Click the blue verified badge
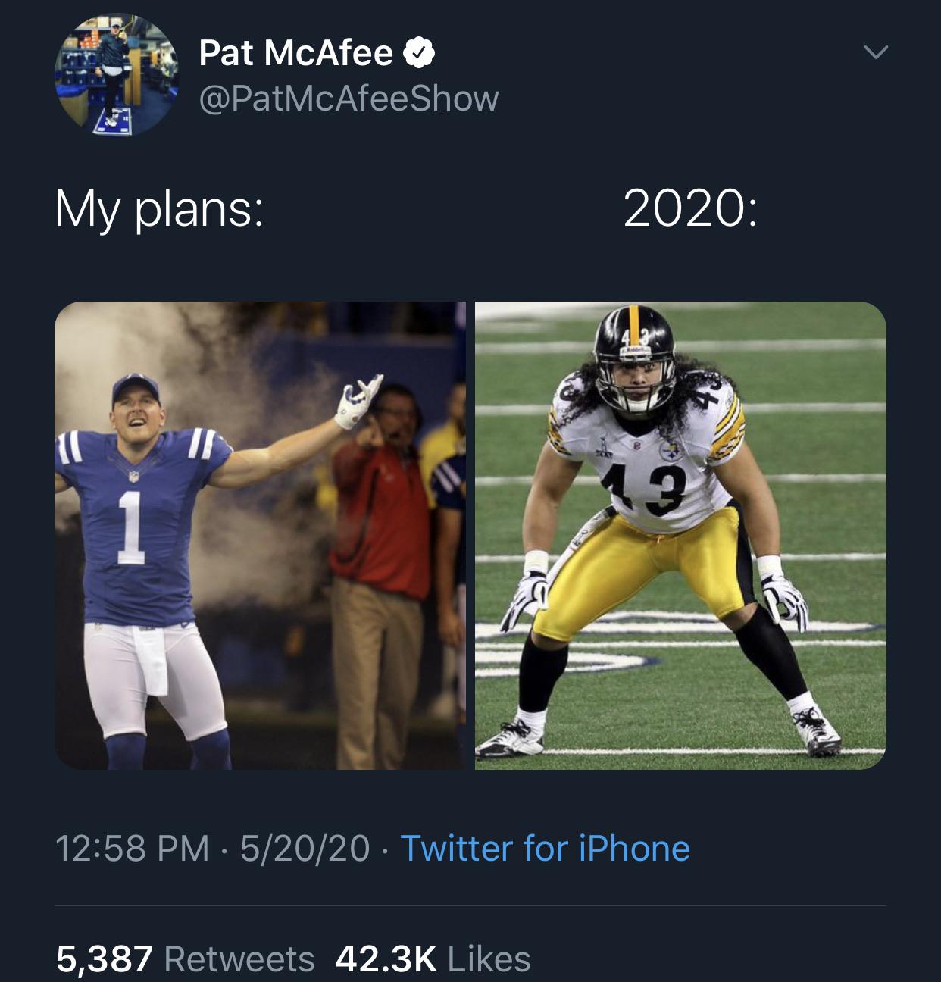Image resolution: width=941 pixels, height=982 pixels. click(419, 53)
